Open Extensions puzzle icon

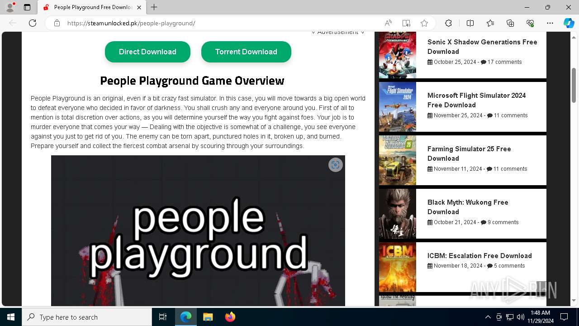[448, 23]
